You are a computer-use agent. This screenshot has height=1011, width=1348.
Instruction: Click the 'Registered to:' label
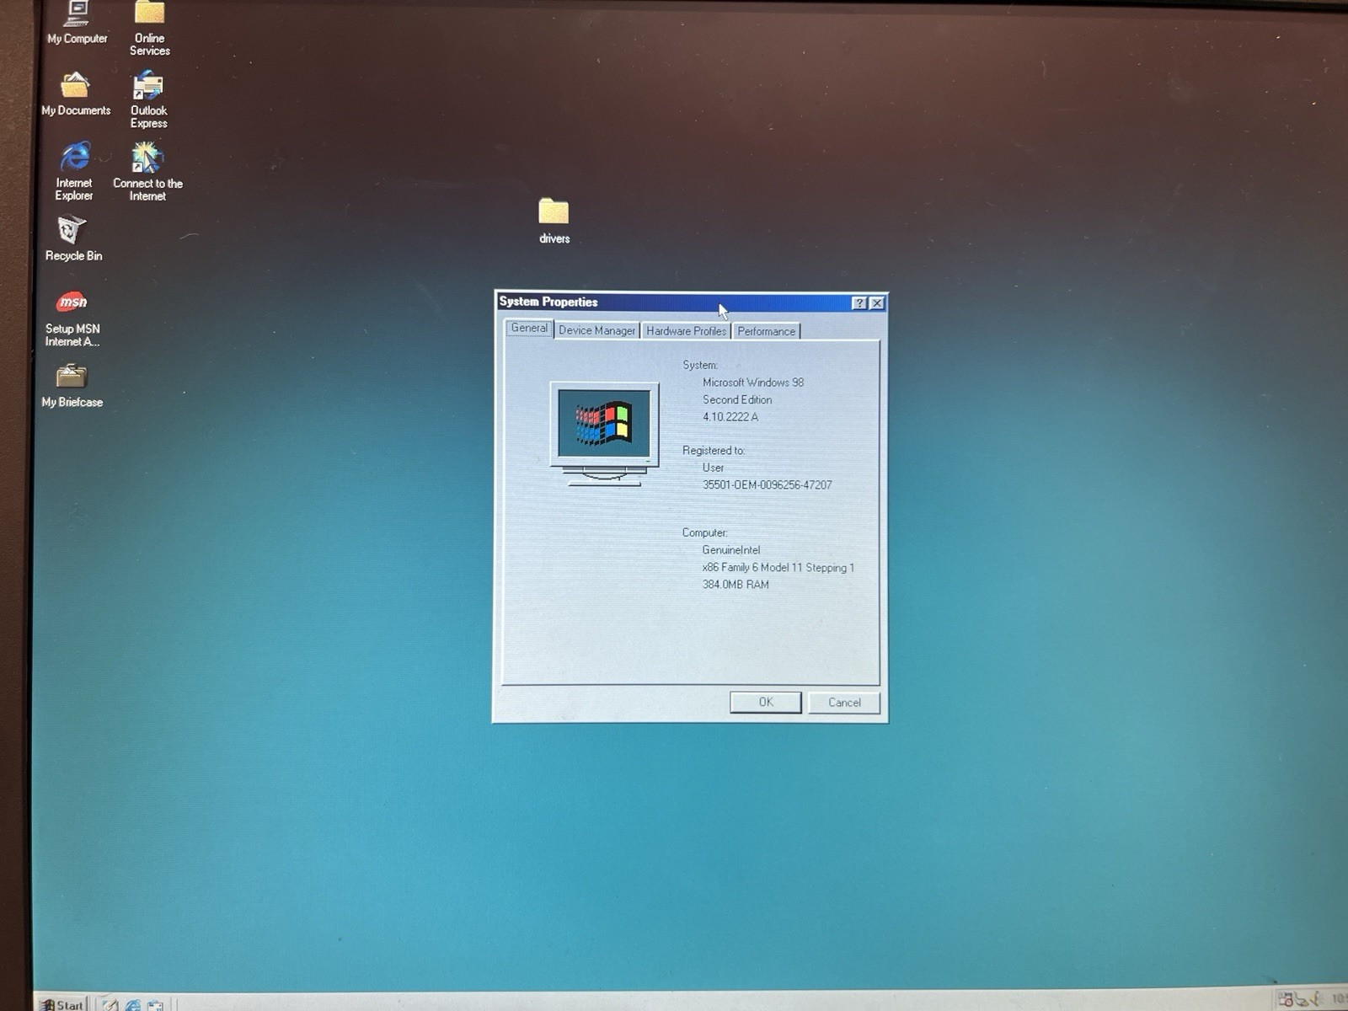714,451
